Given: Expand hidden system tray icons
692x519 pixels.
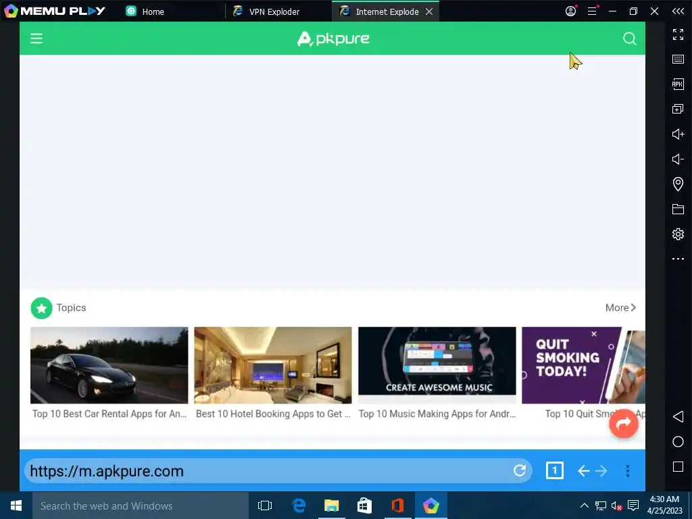Looking at the screenshot, I should [x=584, y=505].
